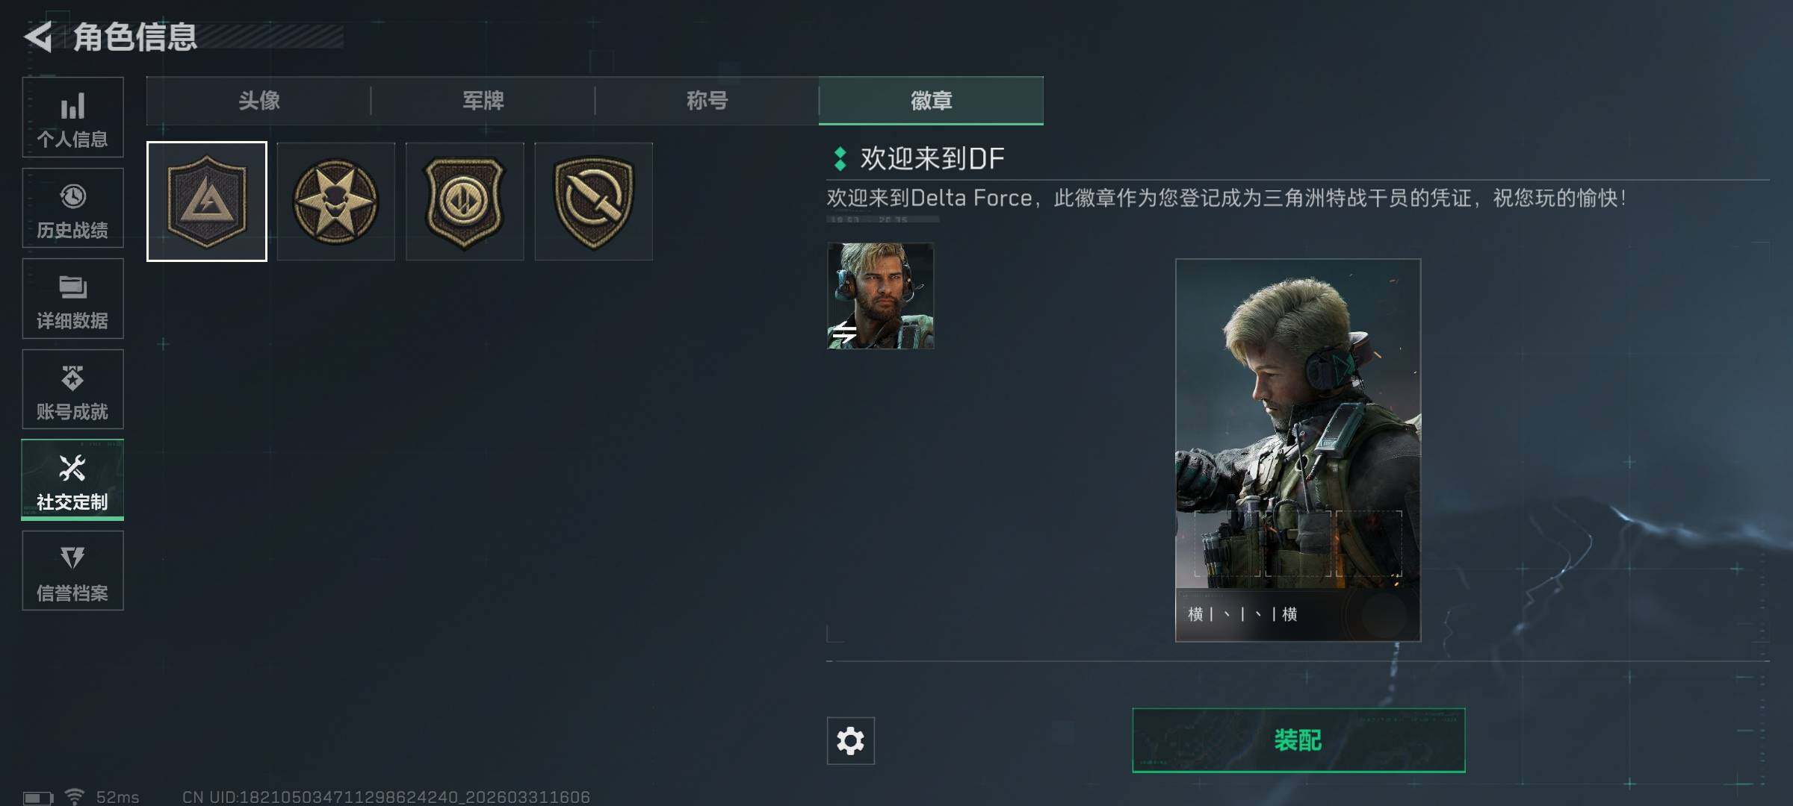Image resolution: width=1793 pixels, height=806 pixels.
Task: Select the 社交定制 customization section
Action: tap(72, 480)
